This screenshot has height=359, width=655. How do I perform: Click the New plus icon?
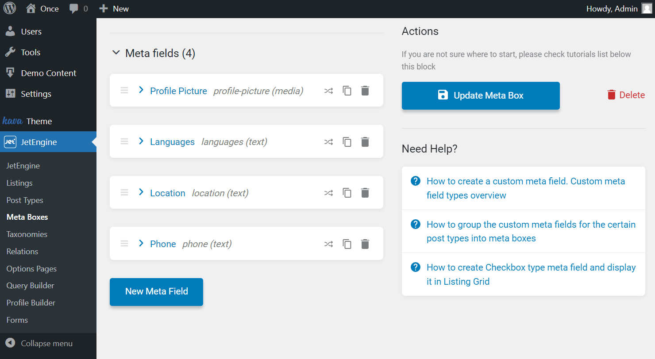click(103, 8)
